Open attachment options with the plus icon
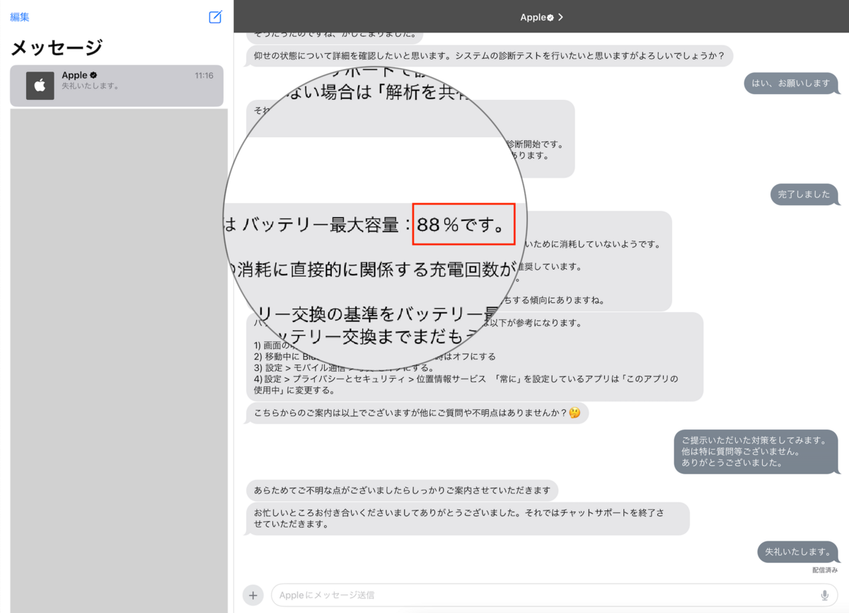849x613 pixels. pyautogui.click(x=253, y=595)
